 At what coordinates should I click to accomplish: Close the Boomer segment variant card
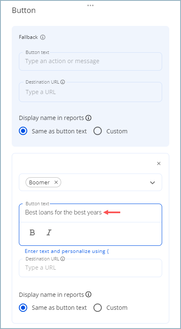tap(159, 163)
